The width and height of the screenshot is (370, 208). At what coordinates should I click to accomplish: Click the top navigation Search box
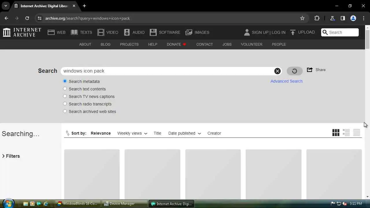pos(340,32)
